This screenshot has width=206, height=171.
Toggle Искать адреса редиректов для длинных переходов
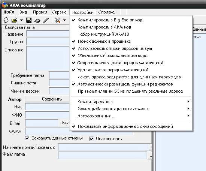click(x=131, y=77)
